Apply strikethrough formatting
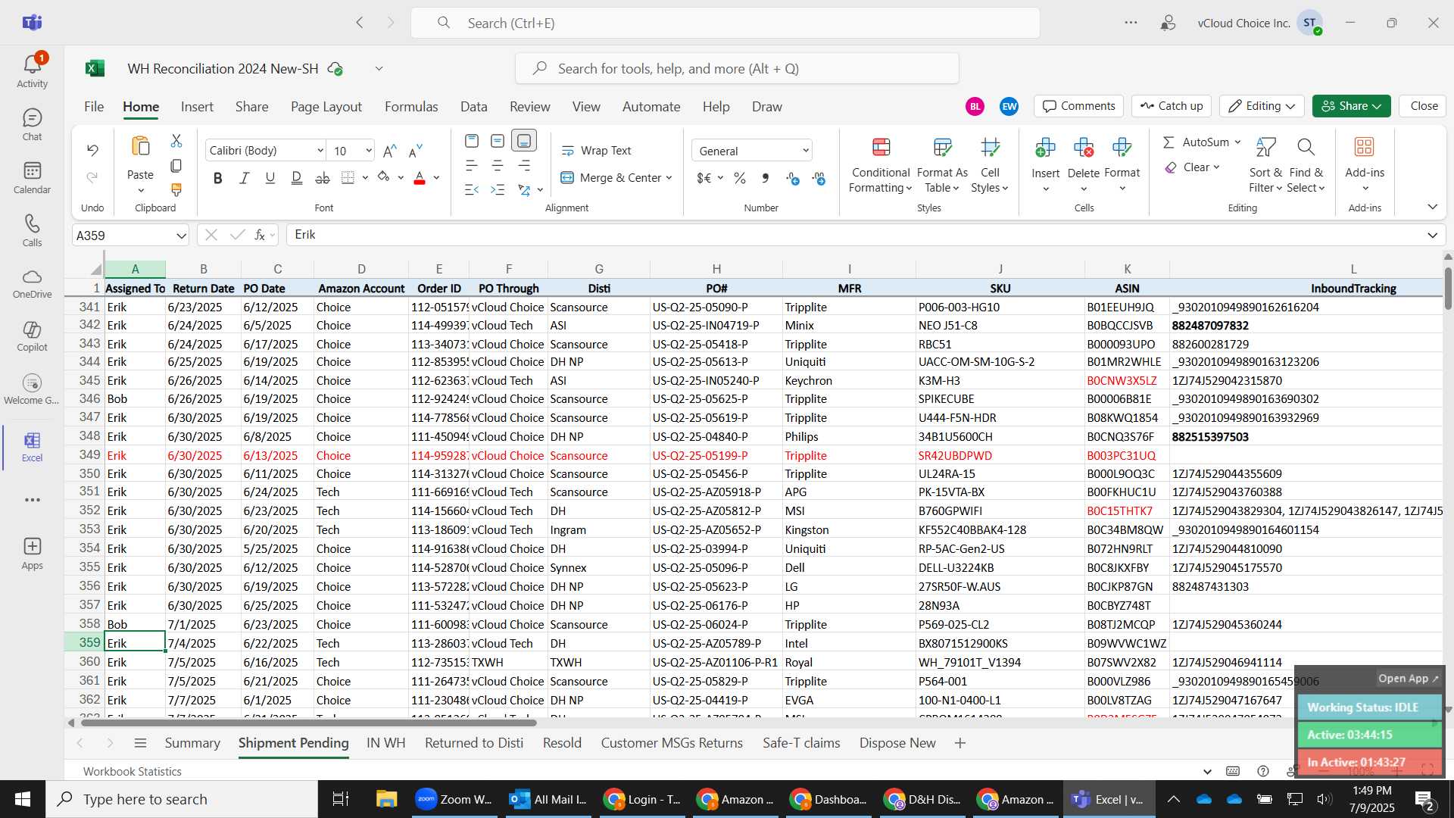The image size is (1454, 818). point(323,178)
